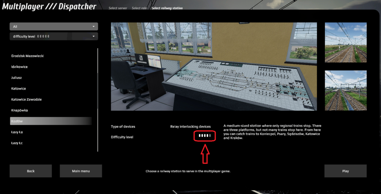Click difficulty dots in the filter dropdown

pyautogui.click(x=43, y=37)
